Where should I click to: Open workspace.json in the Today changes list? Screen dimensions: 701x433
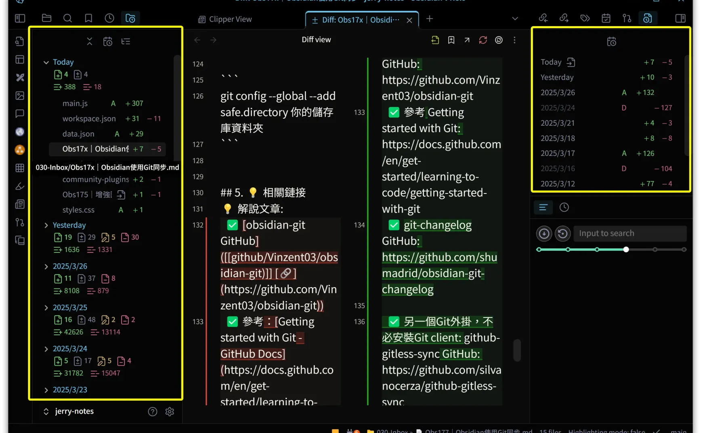coord(107,119)
